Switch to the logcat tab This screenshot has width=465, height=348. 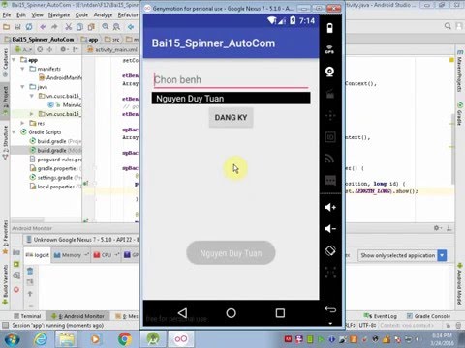click(x=38, y=255)
